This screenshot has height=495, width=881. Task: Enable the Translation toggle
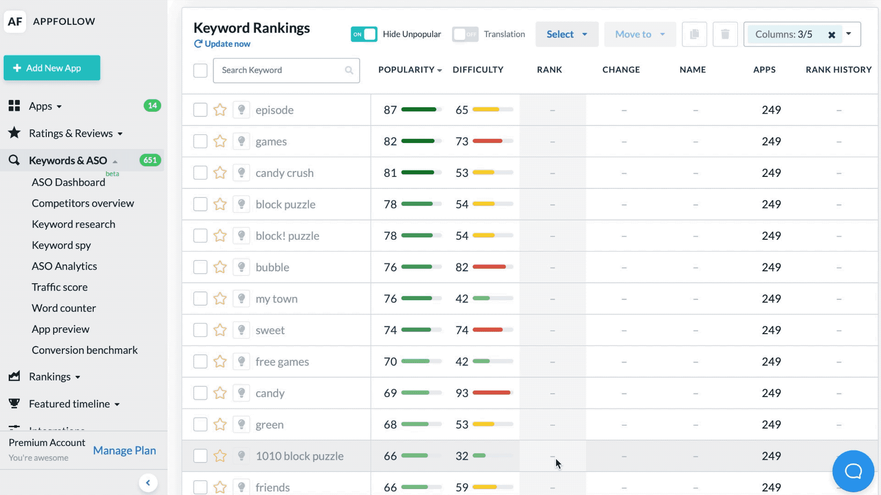[x=465, y=34]
